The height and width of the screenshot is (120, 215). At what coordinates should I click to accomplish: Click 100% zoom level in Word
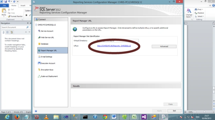[x=190, y=112]
